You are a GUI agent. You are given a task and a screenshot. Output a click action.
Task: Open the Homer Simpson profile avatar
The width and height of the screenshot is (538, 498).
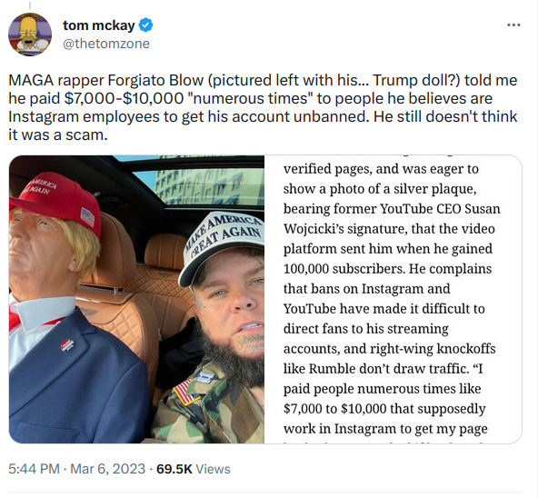tap(30, 35)
